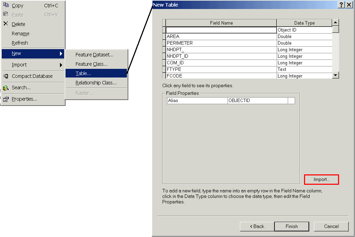Click the Properties icon in menu
355x237 pixels.
pos(6,99)
